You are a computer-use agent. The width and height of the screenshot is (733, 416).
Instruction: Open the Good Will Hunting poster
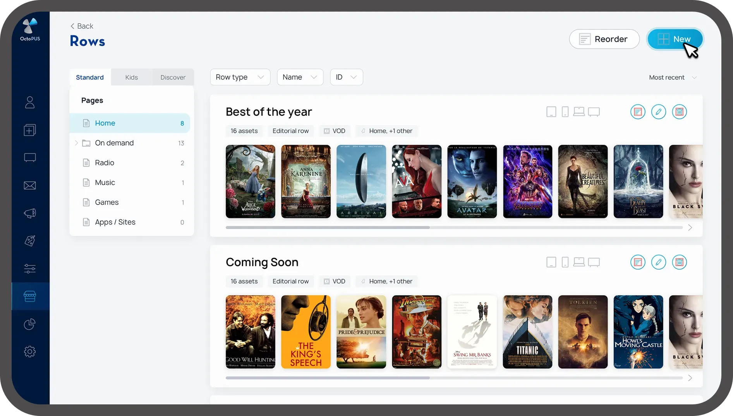click(x=251, y=332)
